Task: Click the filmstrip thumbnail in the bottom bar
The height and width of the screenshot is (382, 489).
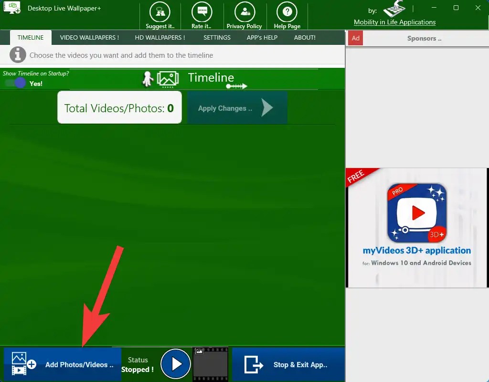Action: [x=211, y=364]
